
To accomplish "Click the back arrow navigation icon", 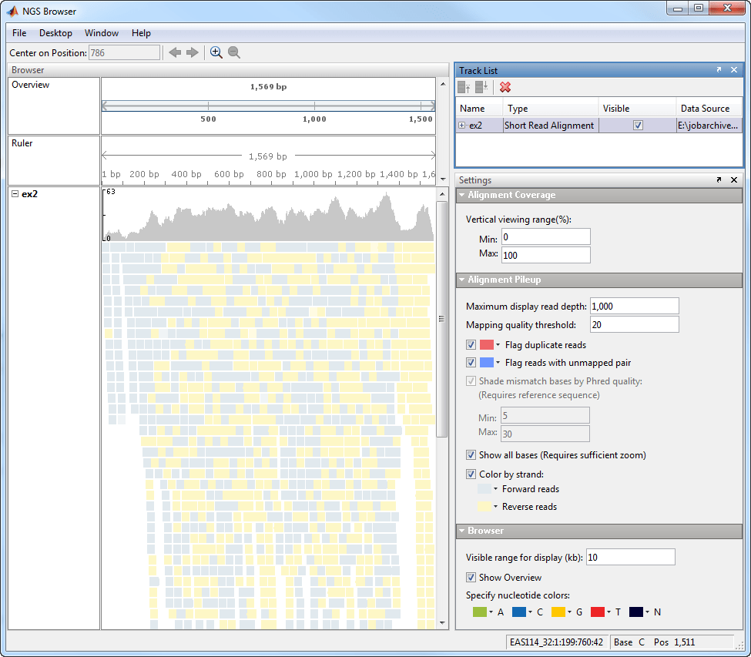I will click(x=175, y=52).
